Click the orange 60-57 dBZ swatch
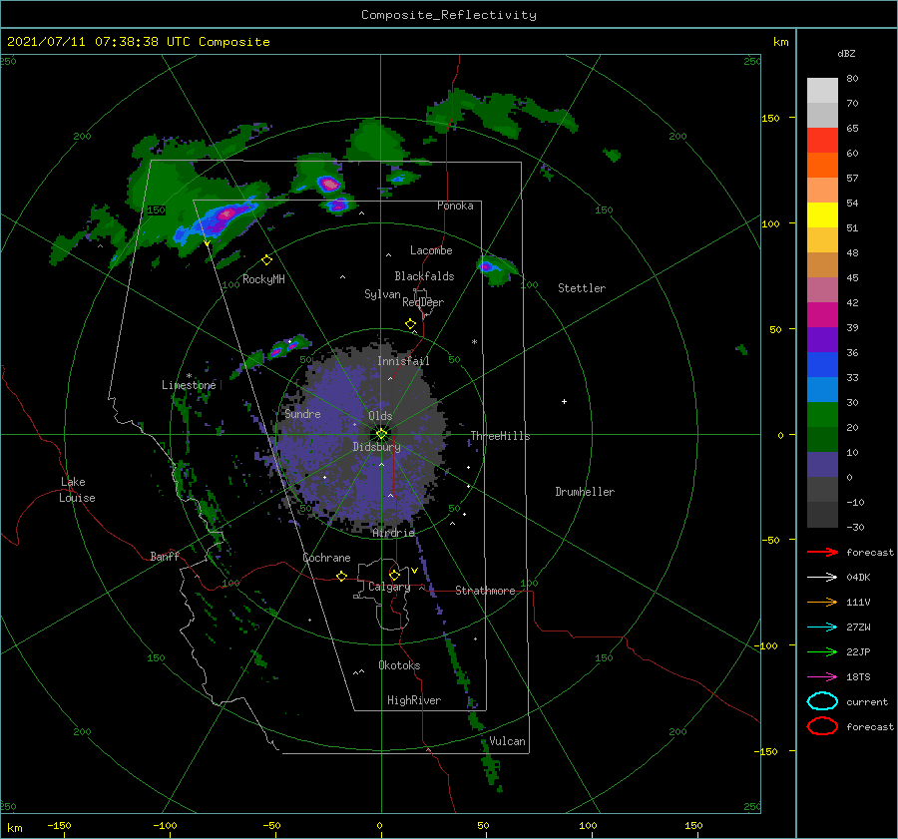Viewport: 898px width, 839px height. 822,166
